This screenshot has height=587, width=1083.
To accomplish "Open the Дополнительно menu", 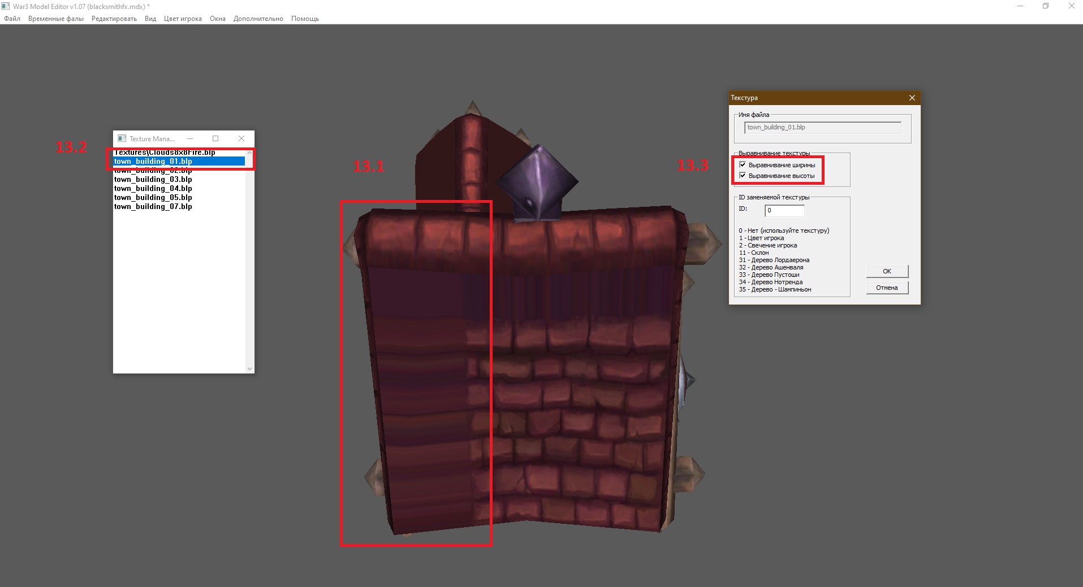I will (258, 19).
